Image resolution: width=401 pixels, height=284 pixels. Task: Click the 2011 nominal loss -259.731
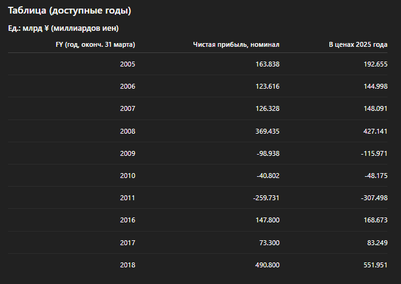(266, 198)
